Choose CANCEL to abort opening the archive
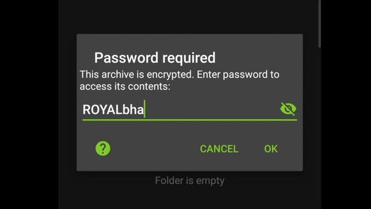This screenshot has width=371, height=209. (219, 149)
